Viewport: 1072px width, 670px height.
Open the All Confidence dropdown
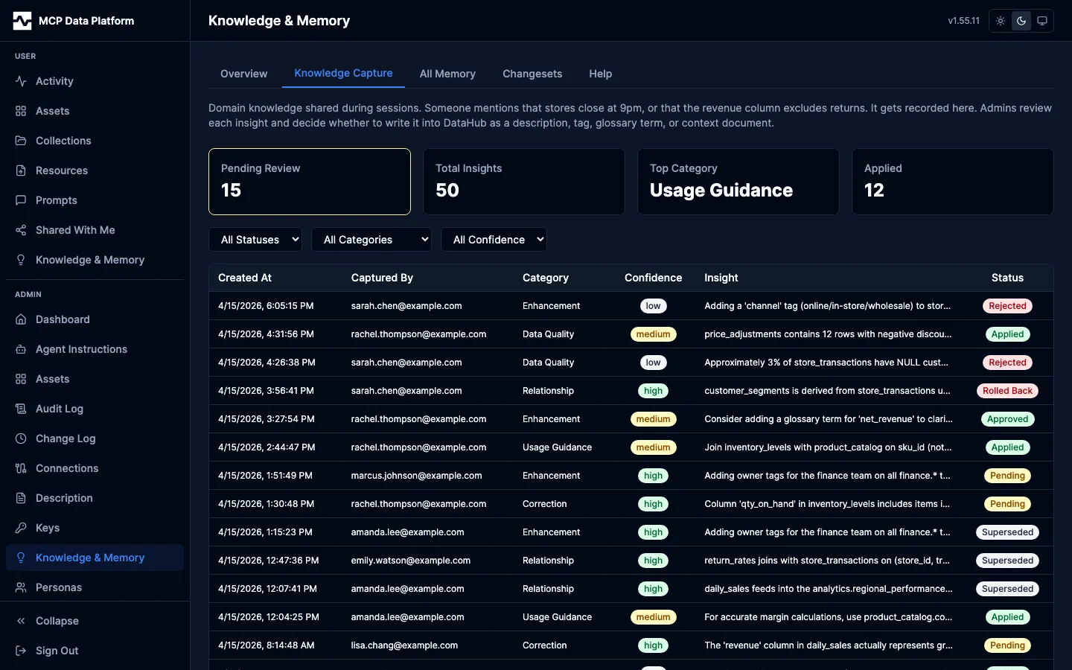(x=494, y=240)
